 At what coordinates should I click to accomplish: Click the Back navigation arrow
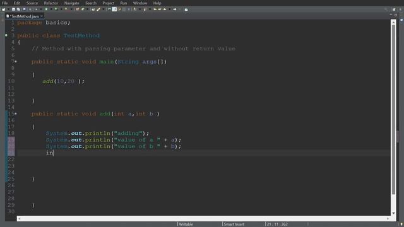[165, 9]
